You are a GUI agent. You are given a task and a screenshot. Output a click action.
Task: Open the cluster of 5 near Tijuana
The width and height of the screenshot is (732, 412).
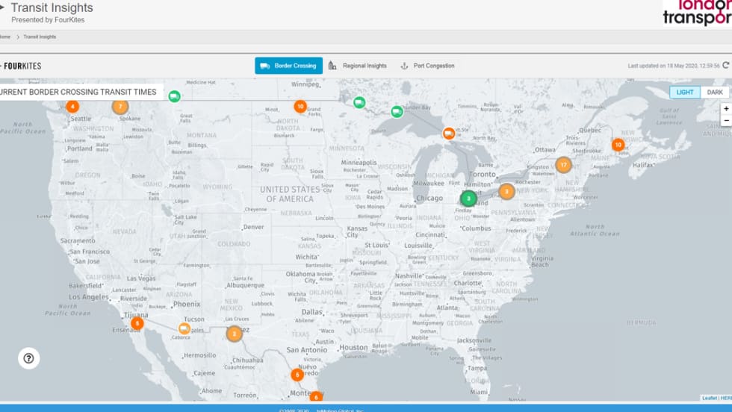click(x=137, y=323)
